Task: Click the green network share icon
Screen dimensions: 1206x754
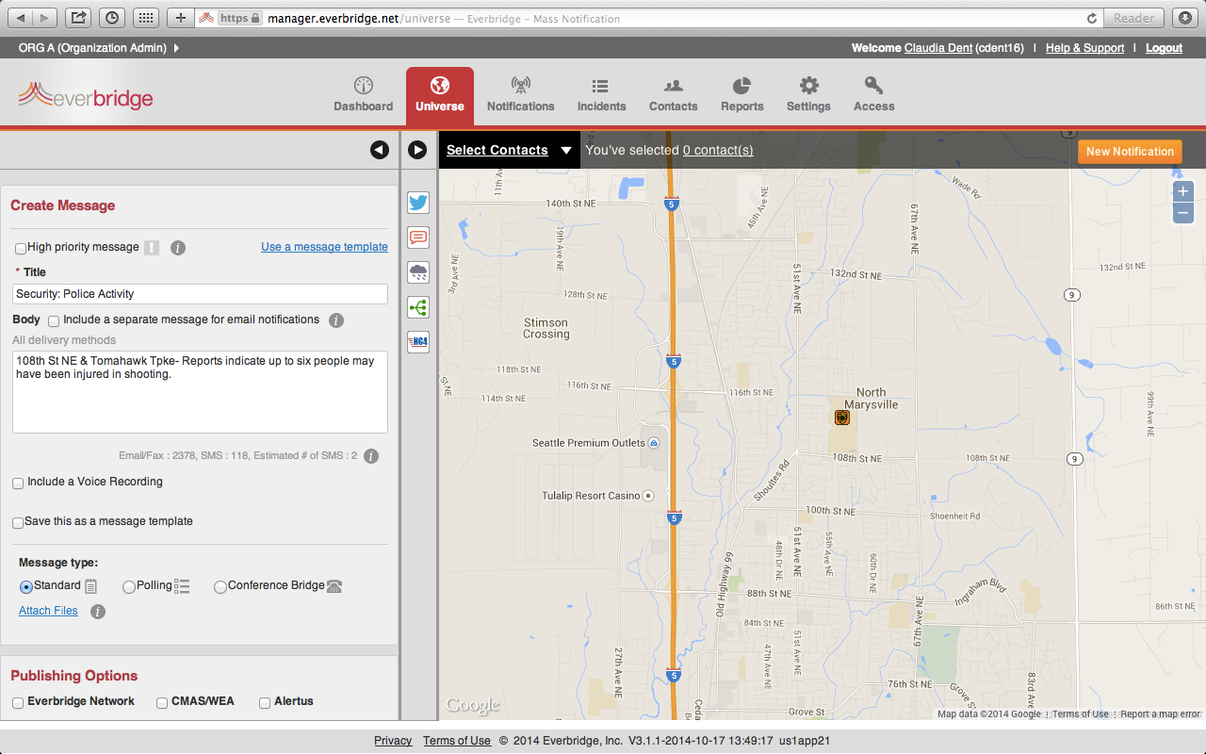Action: pos(418,307)
